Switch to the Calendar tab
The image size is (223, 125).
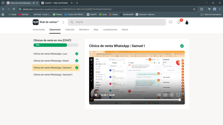pyautogui.click(x=70, y=30)
